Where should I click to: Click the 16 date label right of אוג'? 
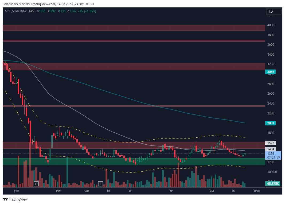point(233,191)
